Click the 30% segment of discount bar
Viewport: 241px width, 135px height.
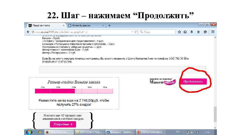tap(89, 91)
